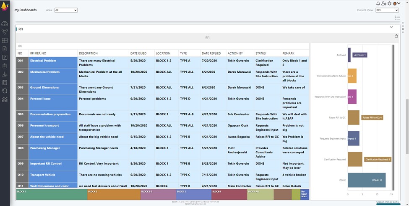Screen dimensions: 409x206
Task: Open the user management icon
Action: [384, 3]
